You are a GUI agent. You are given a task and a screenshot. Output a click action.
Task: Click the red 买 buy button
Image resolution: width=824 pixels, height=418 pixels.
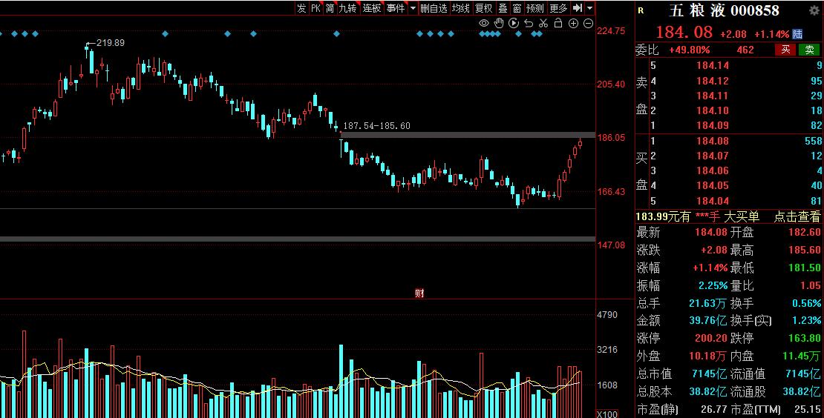(785, 50)
